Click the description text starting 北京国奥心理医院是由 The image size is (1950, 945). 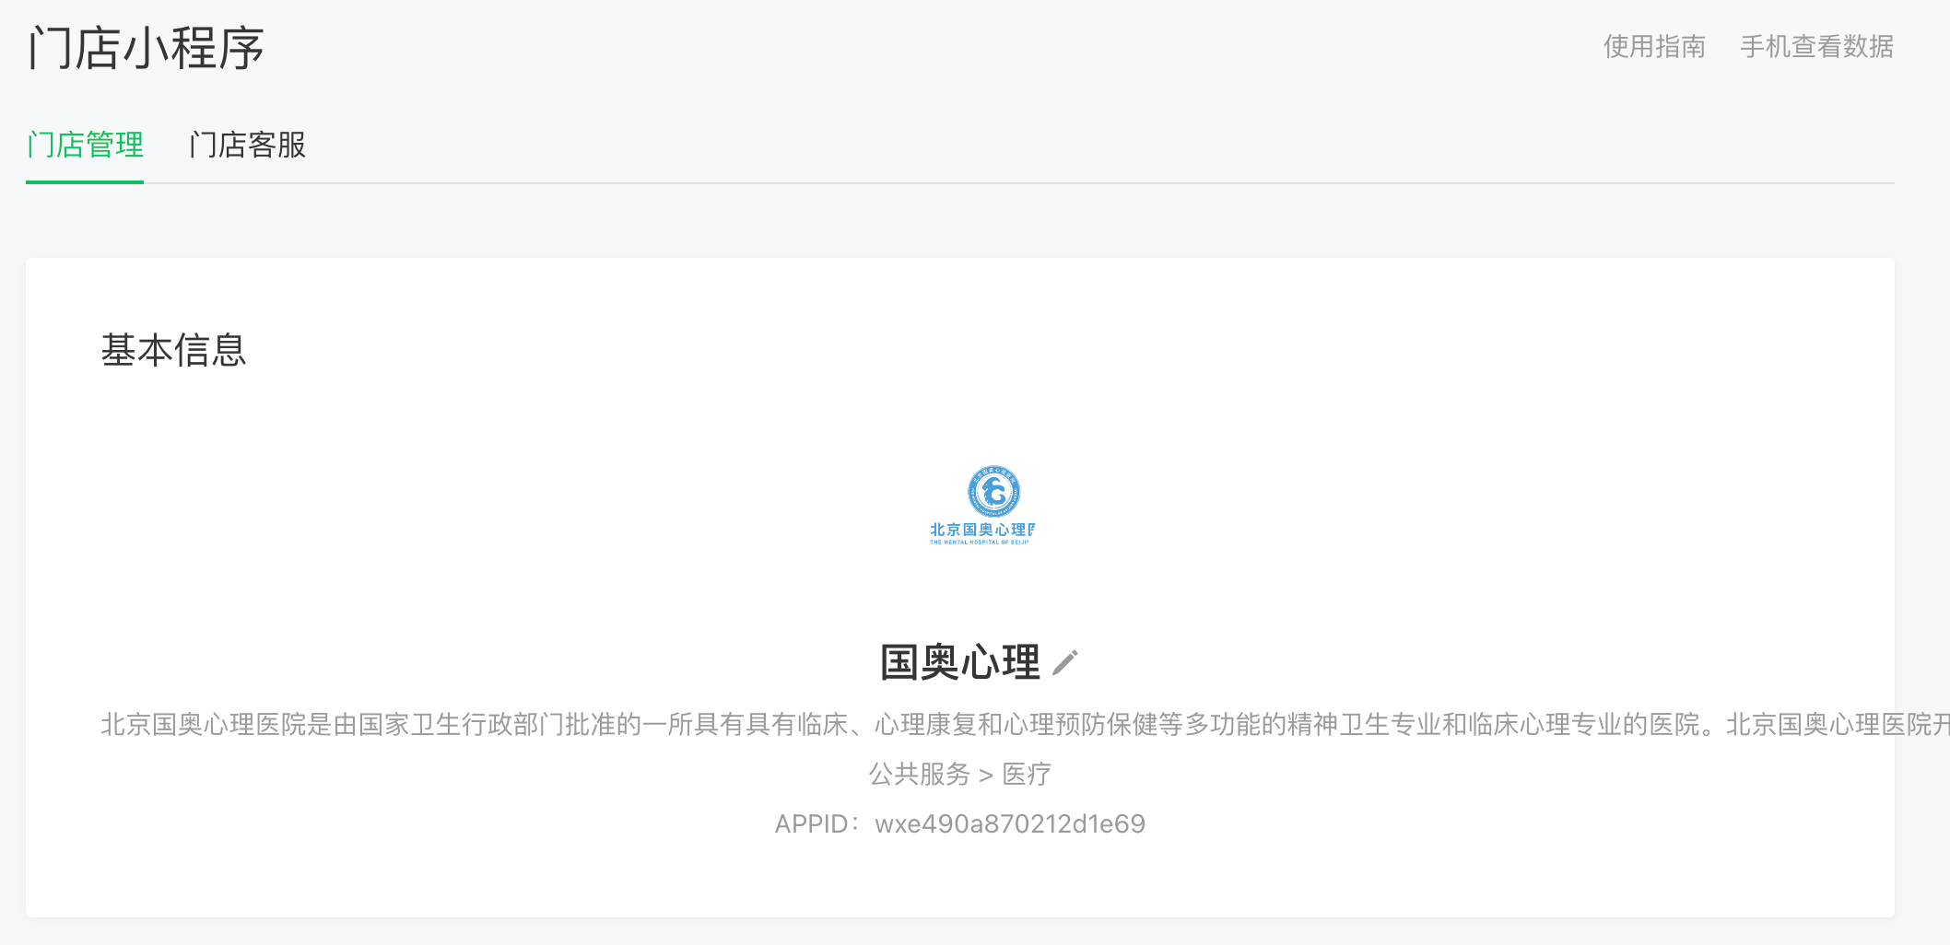pyautogui.click(x=1025, y=725)
